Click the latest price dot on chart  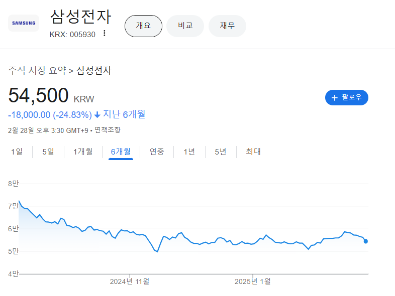366,241
